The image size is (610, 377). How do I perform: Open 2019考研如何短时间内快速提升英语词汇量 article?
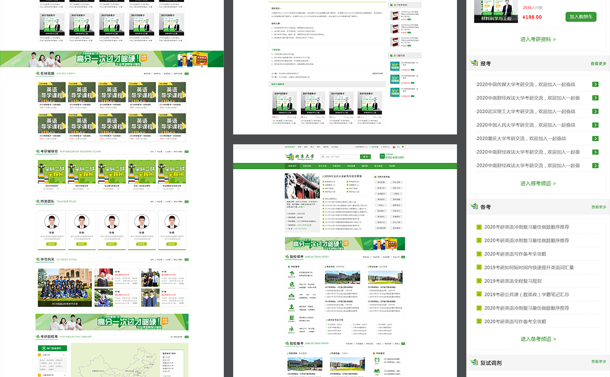pos(528,267)
